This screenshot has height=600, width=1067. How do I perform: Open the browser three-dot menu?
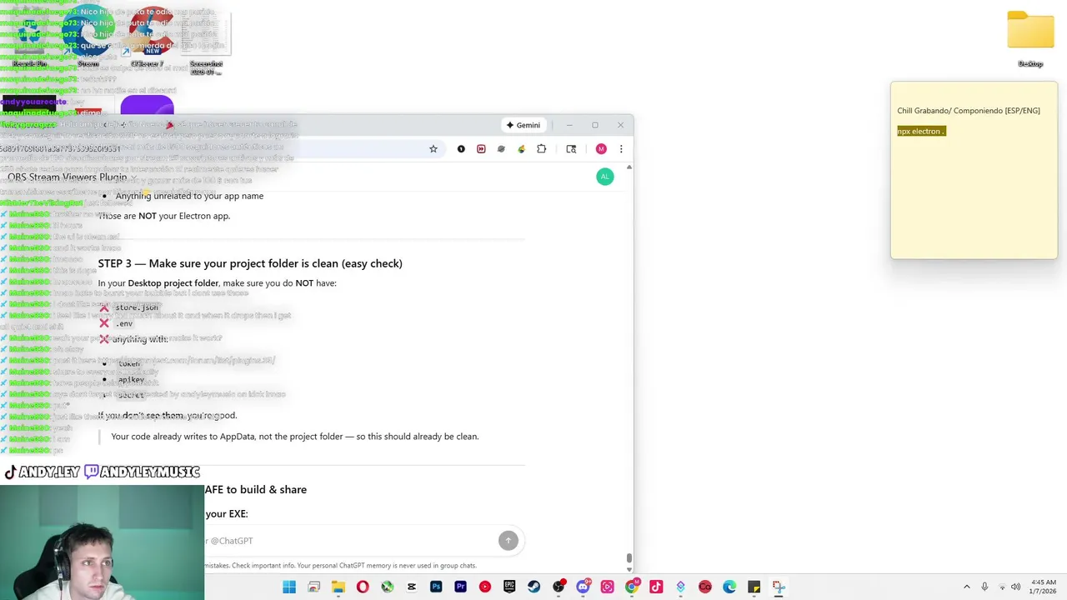point(621,149)
